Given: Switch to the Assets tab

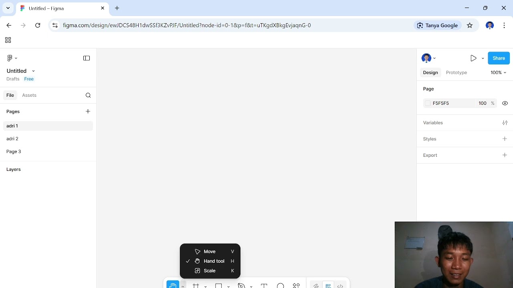Looking at the screenshot, I should pos(29,95).
